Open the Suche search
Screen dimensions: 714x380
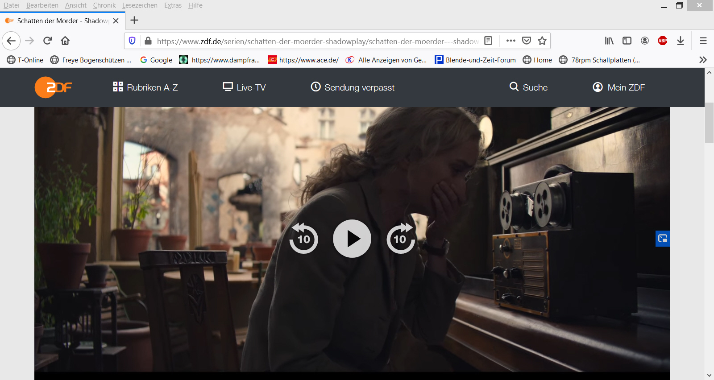[528, 87]
